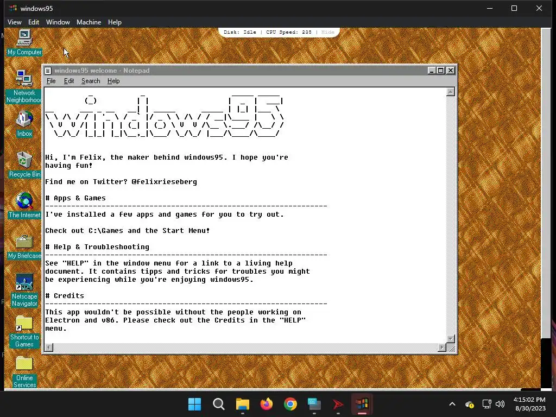Open Notepad's File menu
This screenshot has height=417, width=556.
(51, 81)
